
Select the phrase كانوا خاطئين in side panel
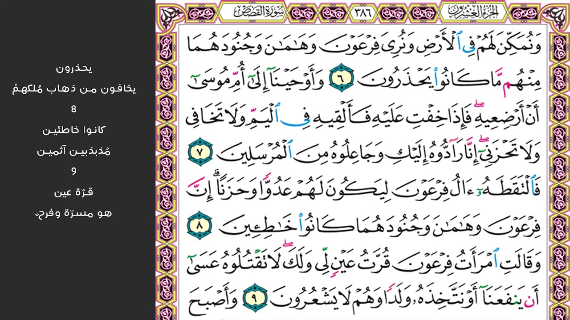(74, 130)
